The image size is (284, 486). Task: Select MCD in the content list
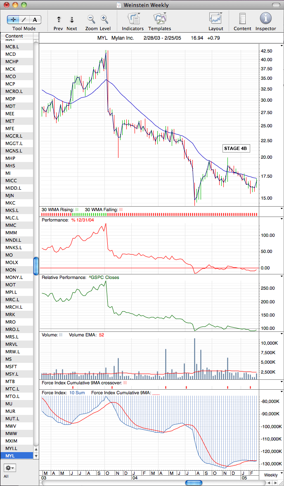[x=17, y=54]
